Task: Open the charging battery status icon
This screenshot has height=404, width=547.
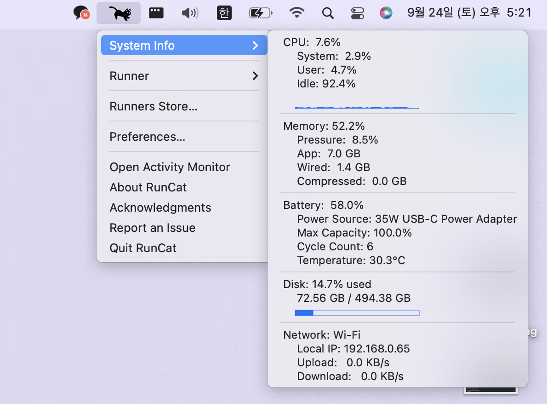Action: 261,13
